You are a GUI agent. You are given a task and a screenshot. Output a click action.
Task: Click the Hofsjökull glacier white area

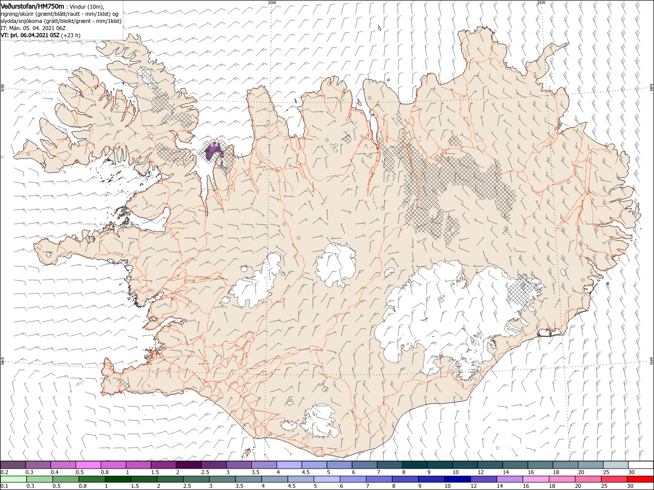click(x=336, y=265)
